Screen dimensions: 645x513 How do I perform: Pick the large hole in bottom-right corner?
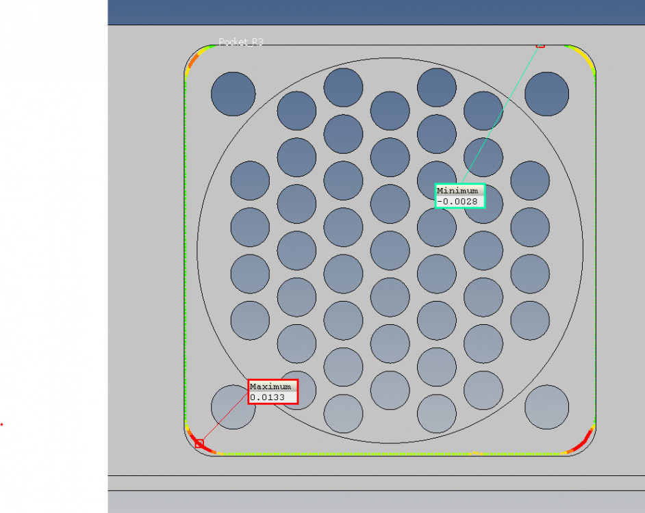coord(546,407)
